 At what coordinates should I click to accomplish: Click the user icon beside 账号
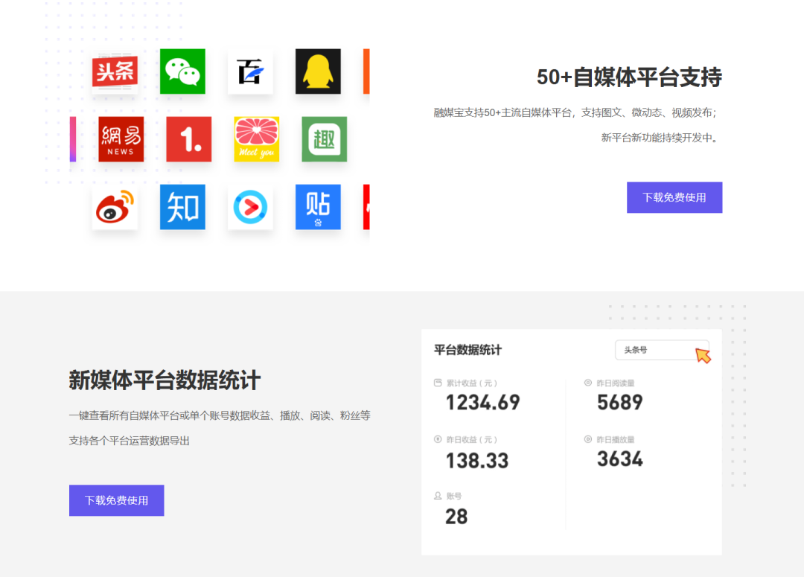438,495
